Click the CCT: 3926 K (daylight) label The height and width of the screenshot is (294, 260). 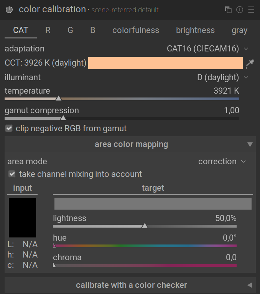[46, 63]
